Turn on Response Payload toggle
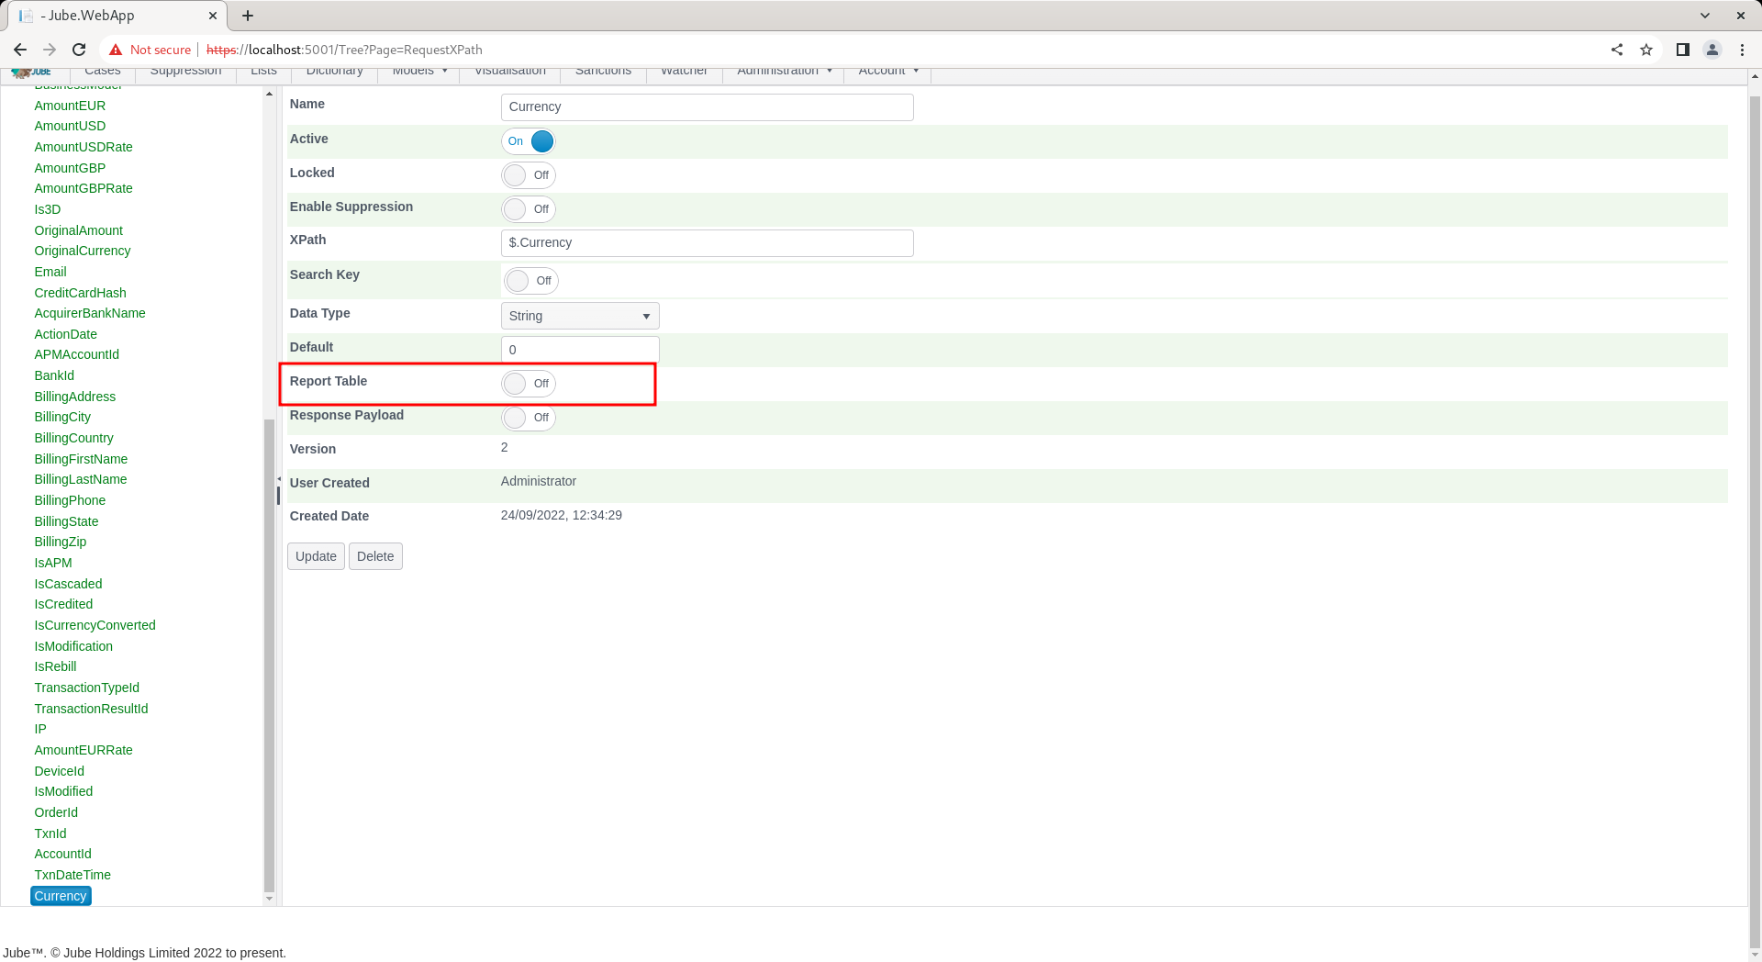This screenshot has height=962, width=1762. click(x=529, y=418)
